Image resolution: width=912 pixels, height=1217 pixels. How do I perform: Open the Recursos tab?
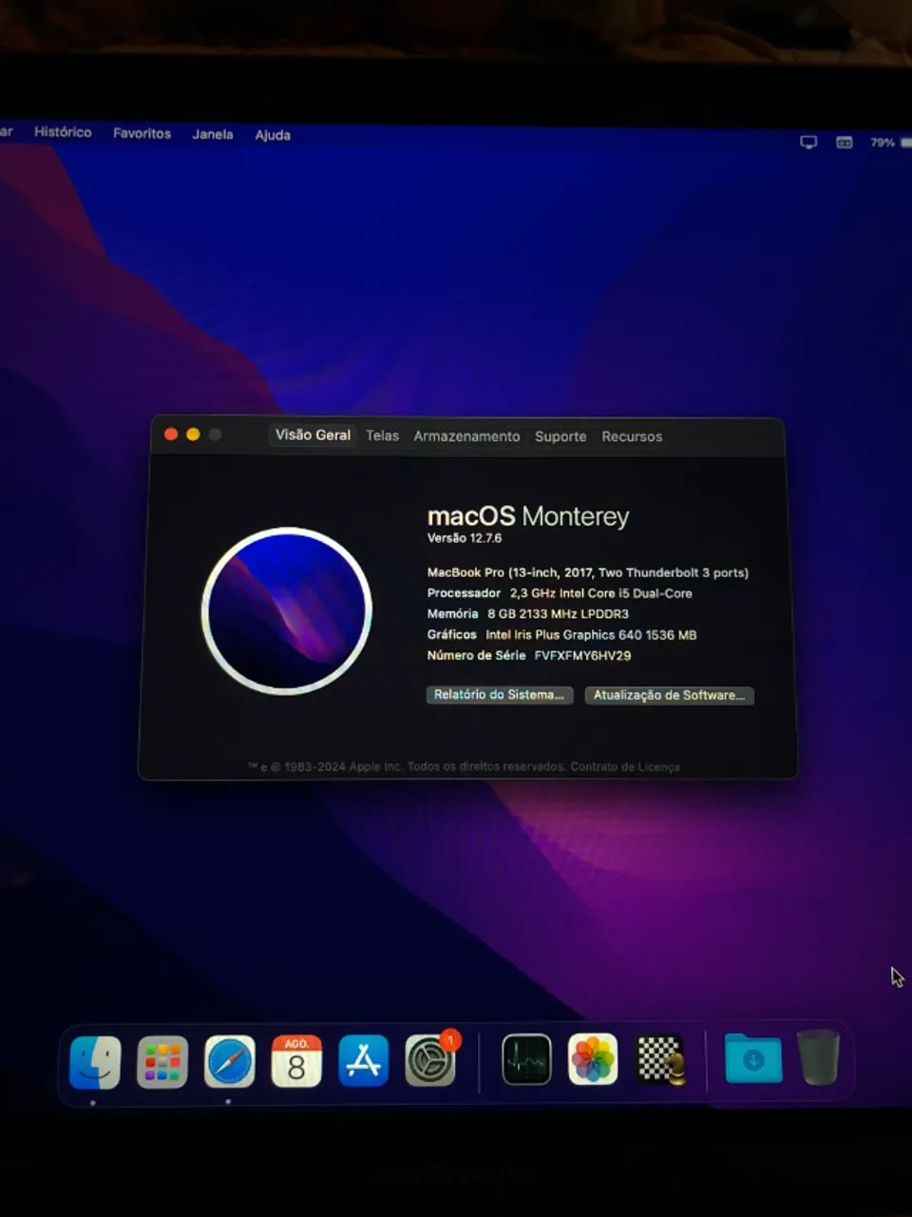tap(632, 436)
